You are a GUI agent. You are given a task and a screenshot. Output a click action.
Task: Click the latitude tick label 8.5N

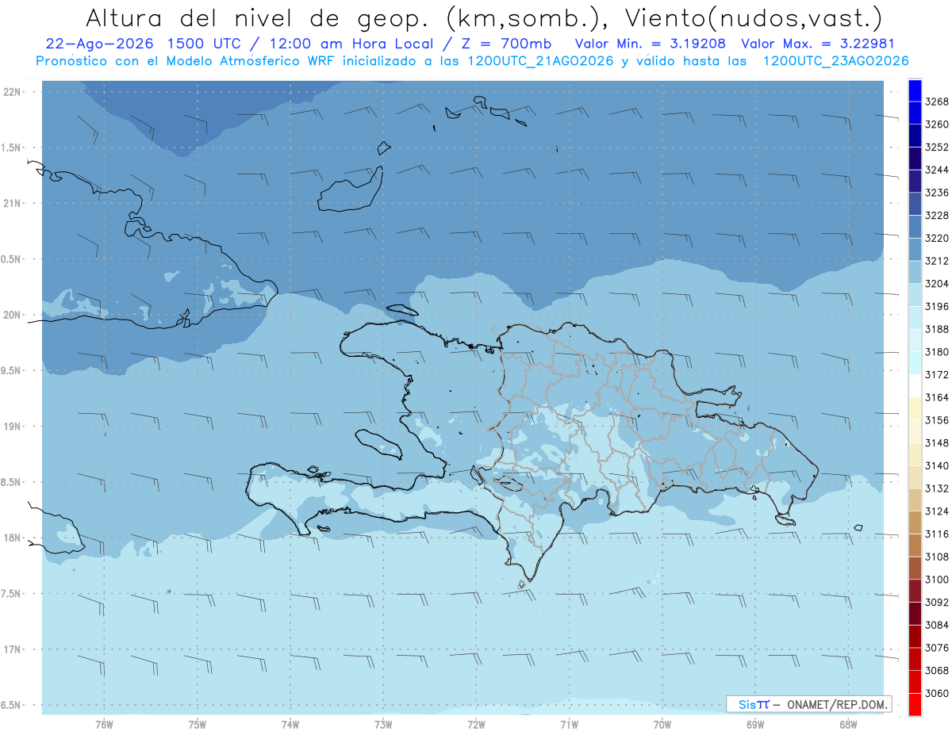pos(12,482)
